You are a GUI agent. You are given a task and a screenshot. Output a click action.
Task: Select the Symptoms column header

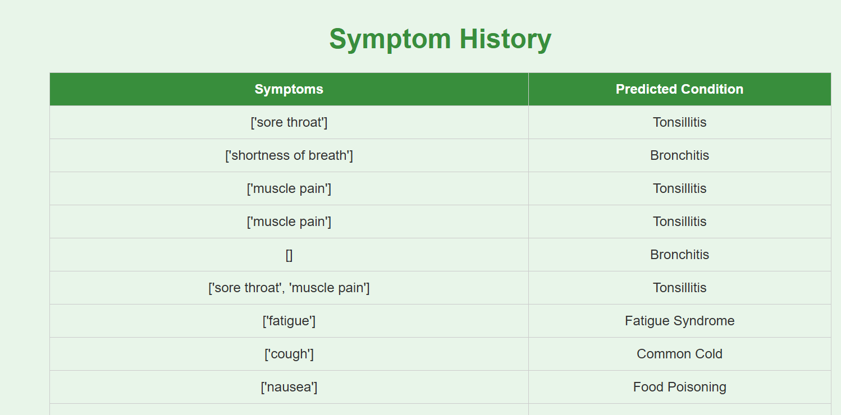point(289,89)
